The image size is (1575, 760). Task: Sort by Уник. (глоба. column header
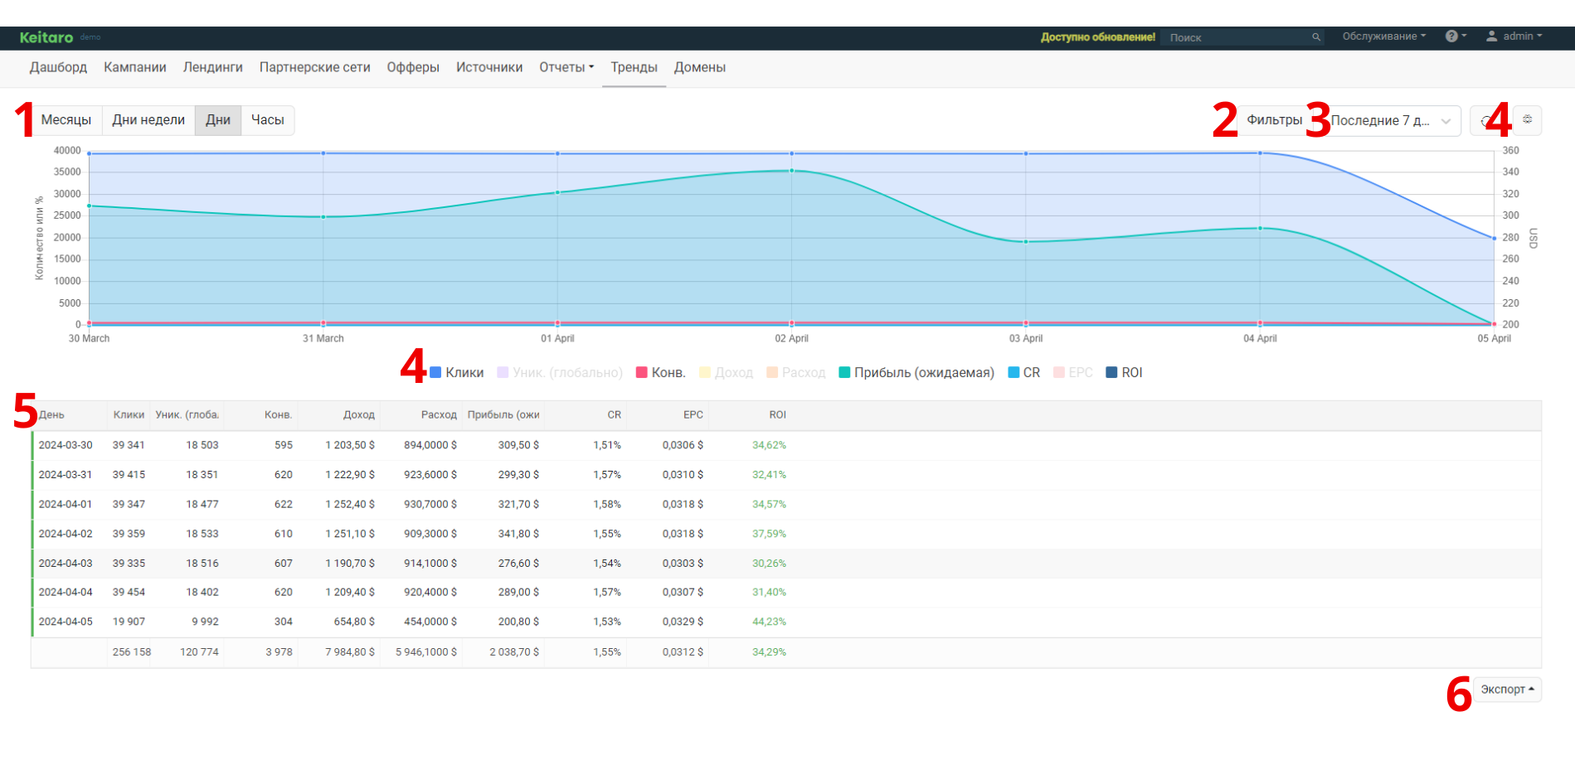click(187, 415)
